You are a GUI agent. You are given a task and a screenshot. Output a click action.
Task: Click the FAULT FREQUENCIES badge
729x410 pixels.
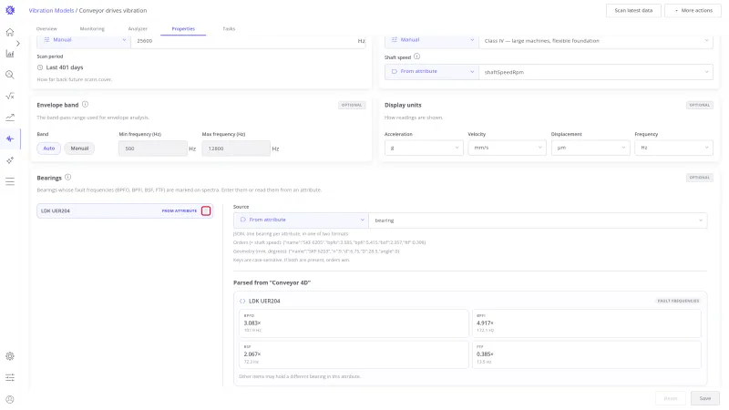(x=678, y=302)
